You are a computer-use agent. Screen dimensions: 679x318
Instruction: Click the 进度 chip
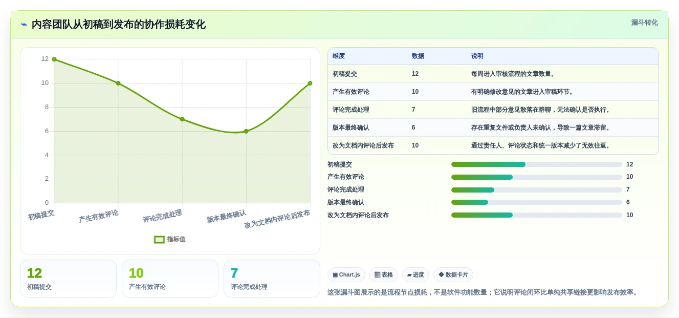click(415, 274)
